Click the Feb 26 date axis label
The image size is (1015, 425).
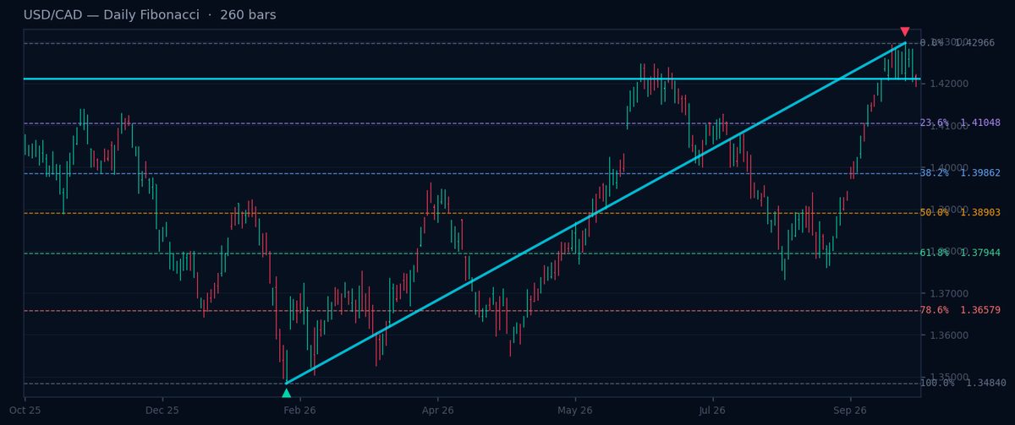point(300,410)
